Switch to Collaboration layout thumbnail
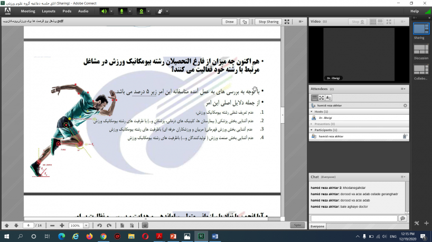The height and width of the screenshot is (242, 432). pyautogui.click(x=421, y=69)
